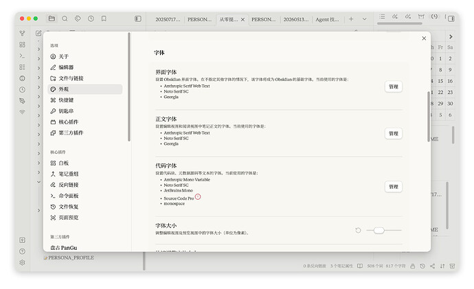474x289 pixels.
Task: Open 页面预览 plugin settings
Action: pyautogui.click(x=85, y=218)
